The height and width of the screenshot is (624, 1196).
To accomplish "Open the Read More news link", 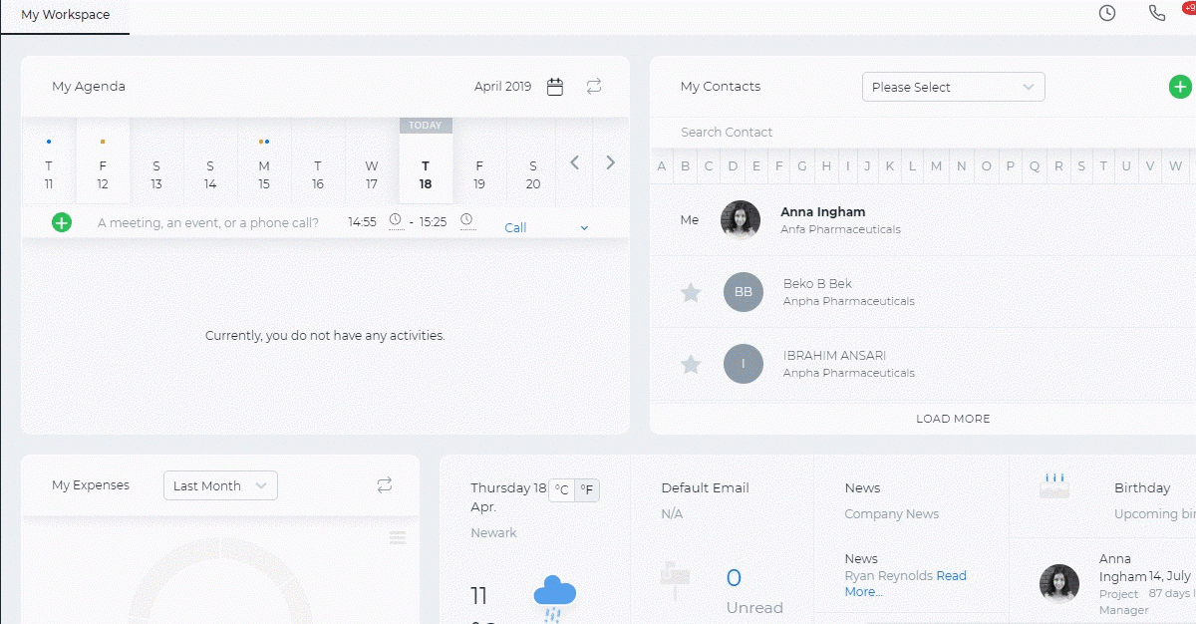I will 905,583.
